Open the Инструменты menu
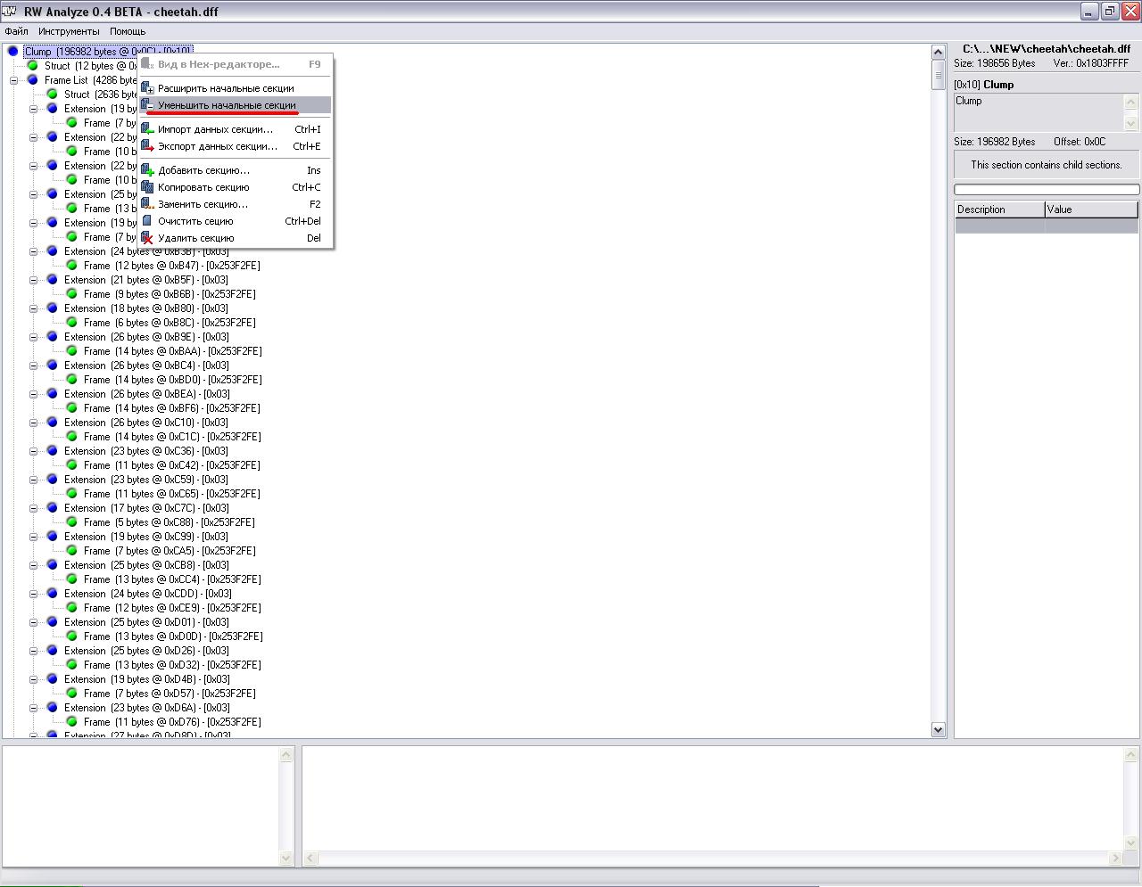 [x=69, y=31]
